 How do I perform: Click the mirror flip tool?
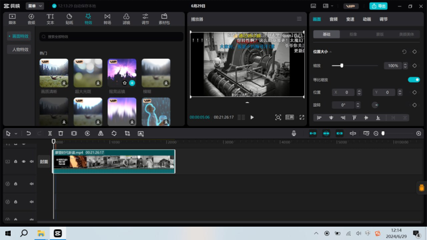[101, 133]
